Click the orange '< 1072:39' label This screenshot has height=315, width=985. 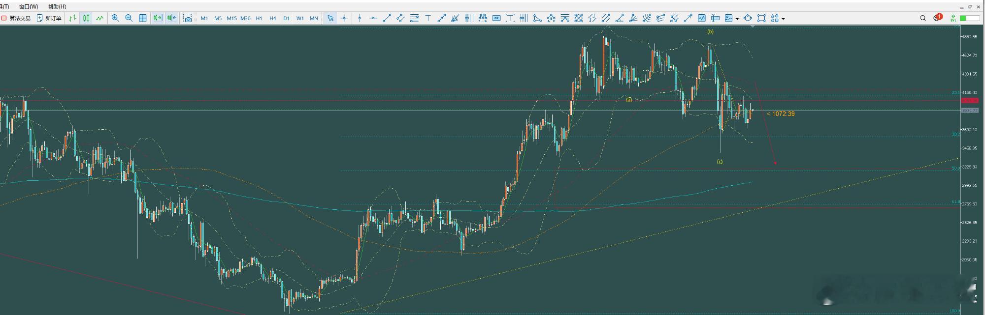tap(781, 114)
